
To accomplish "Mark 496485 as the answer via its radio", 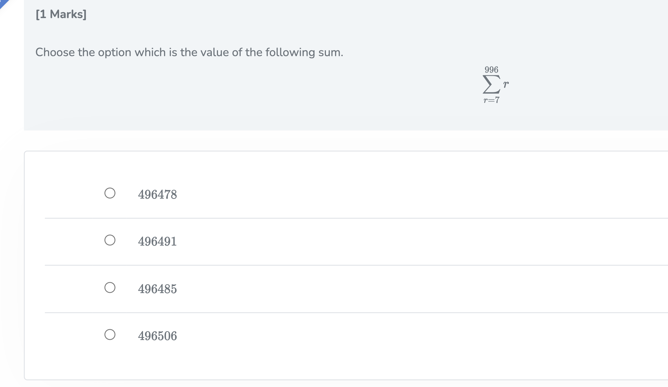I will [110, 287].
